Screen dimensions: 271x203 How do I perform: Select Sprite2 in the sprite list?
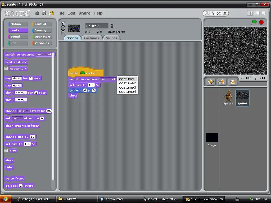coord(242,98)
